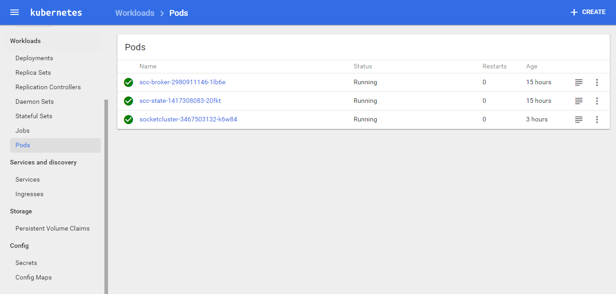616x294 pixels.
Task: Open logs icon for scc-broker pod
Action: click(x=578, y=82)
